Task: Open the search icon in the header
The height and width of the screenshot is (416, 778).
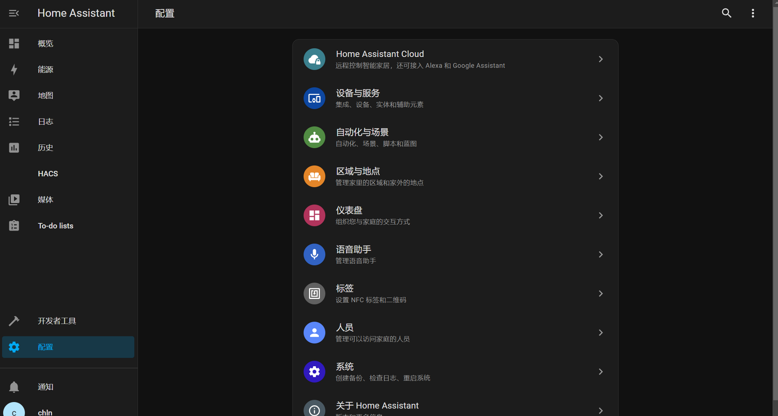Action: pos(727,13)
